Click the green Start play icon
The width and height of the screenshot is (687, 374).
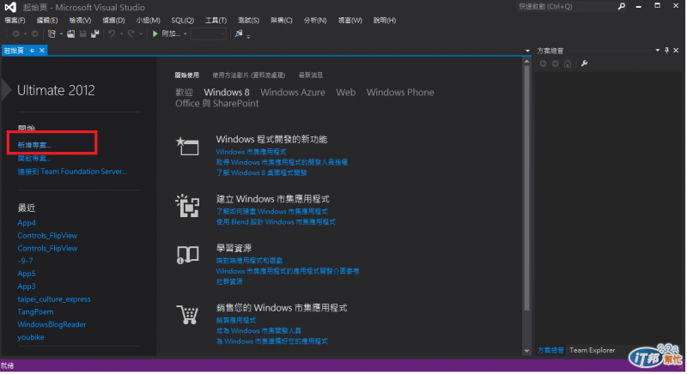155,33
